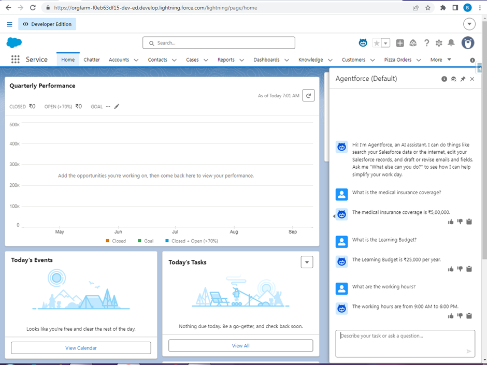Viewport: 487px width, 365px height.
Task: Open the Agentforce icon in header
Action: point(363,43)
